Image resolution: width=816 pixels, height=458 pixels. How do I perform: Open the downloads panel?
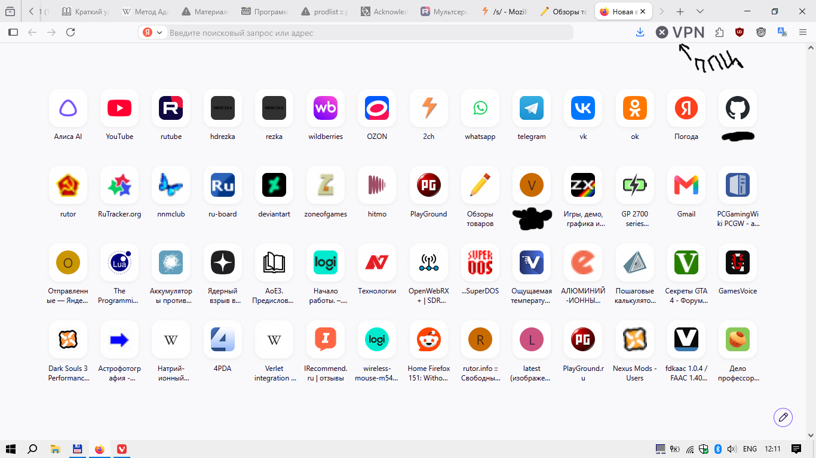[640, 32]
